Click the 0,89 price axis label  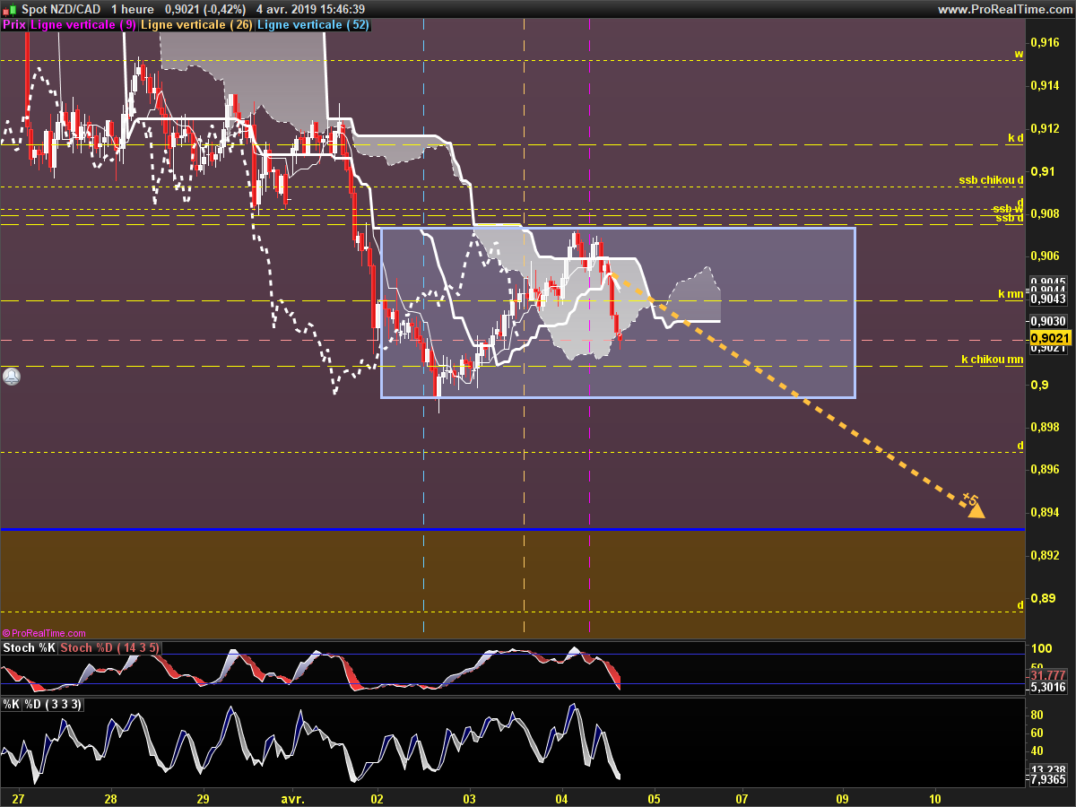pos(1041,598)
